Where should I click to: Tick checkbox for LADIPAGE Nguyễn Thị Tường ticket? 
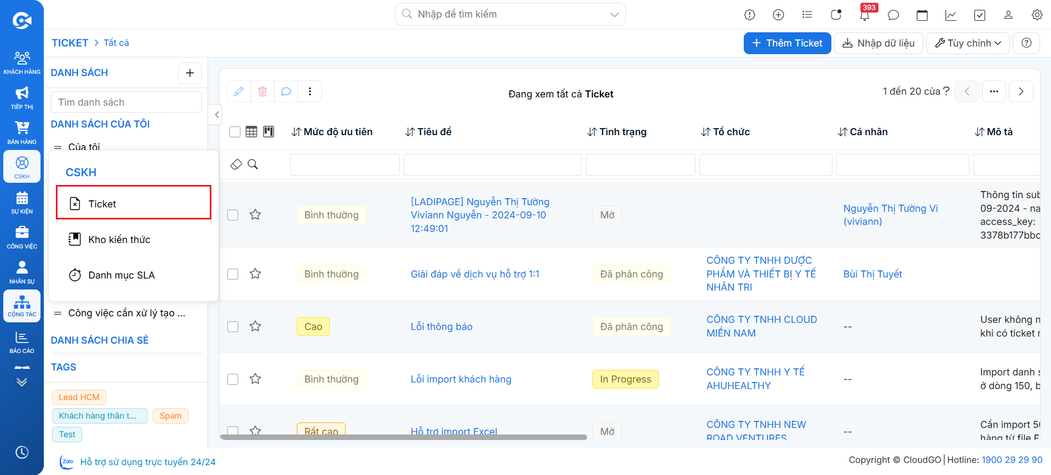pyautogui.click(x=233, y=215)
